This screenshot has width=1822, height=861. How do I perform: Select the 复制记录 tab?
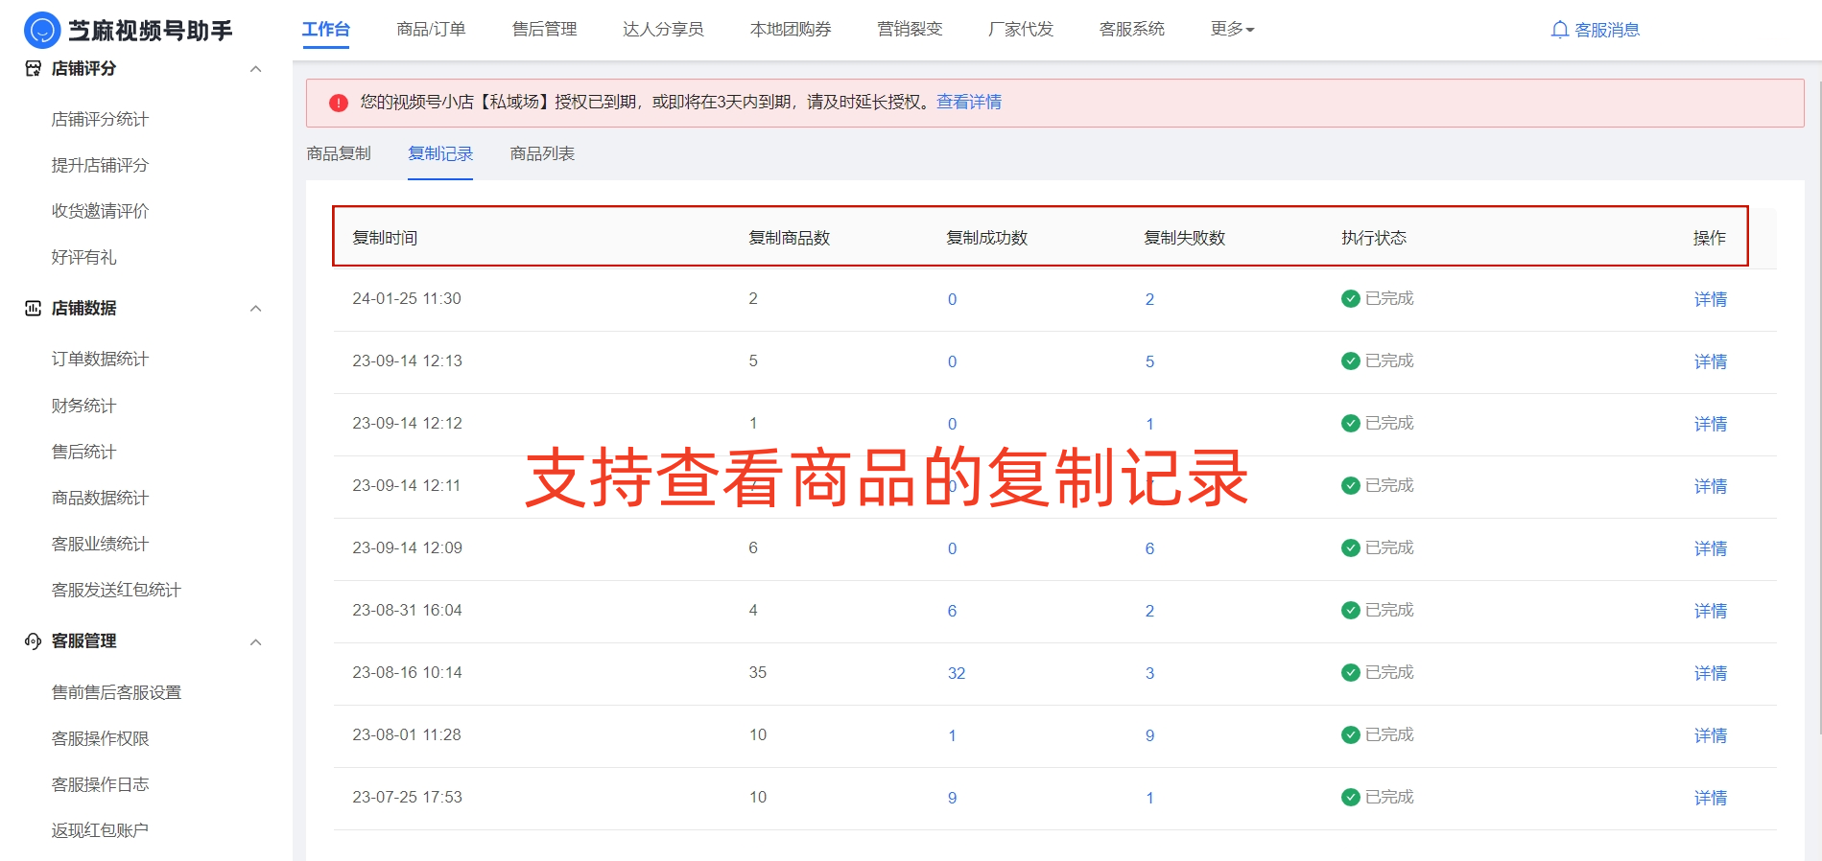coord(440,153)
